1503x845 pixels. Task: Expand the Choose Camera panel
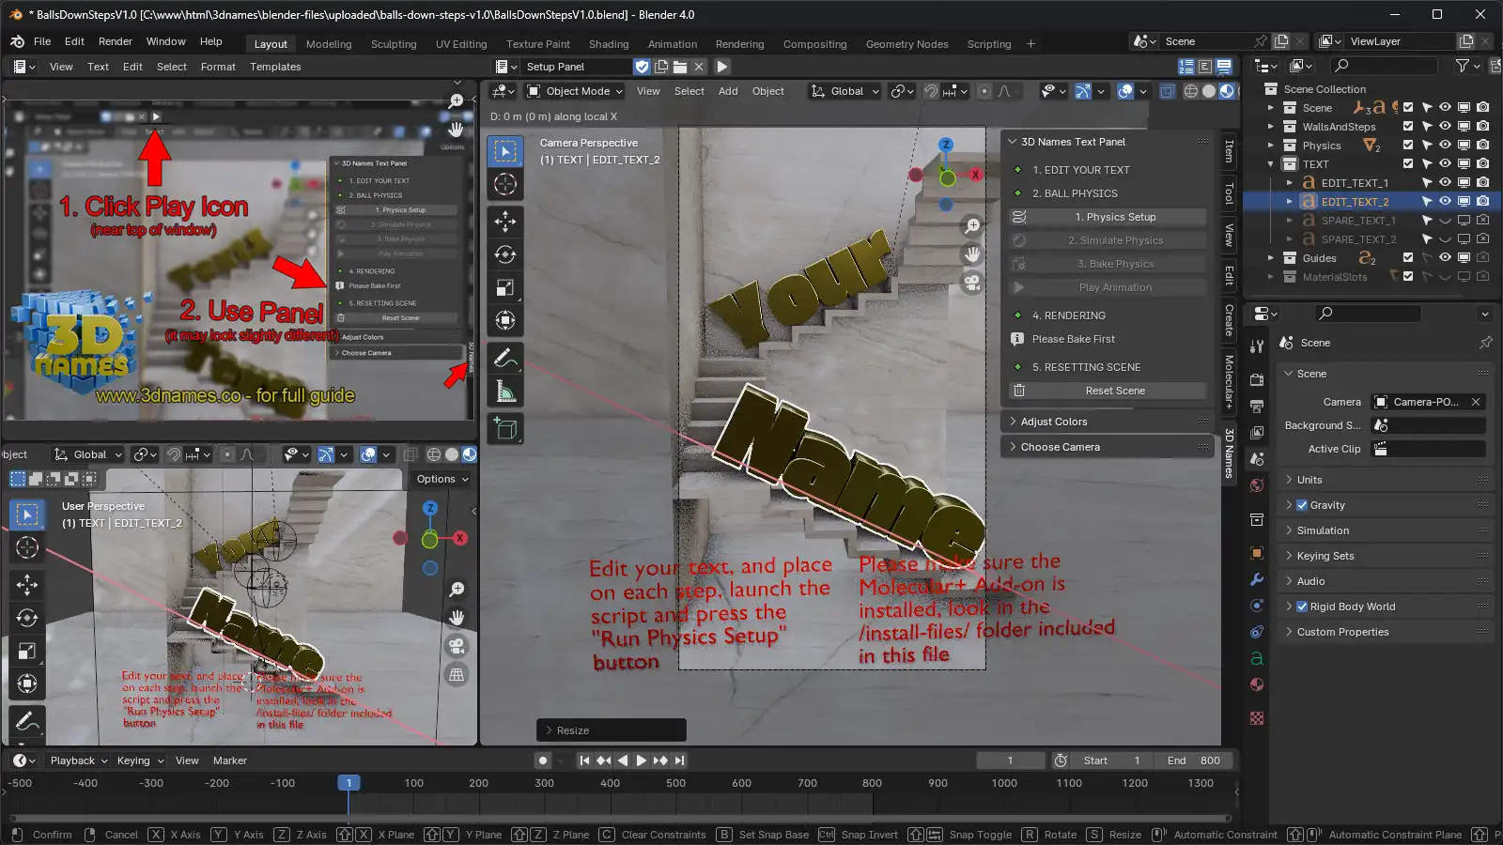click(1108, 447)
